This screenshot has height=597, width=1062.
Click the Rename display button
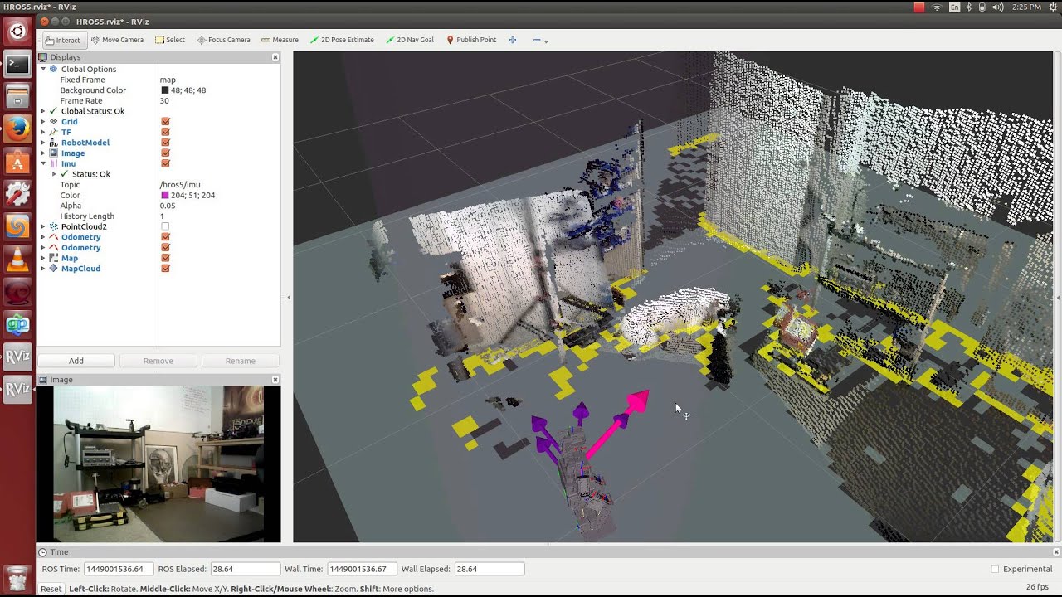click(241, 361)
